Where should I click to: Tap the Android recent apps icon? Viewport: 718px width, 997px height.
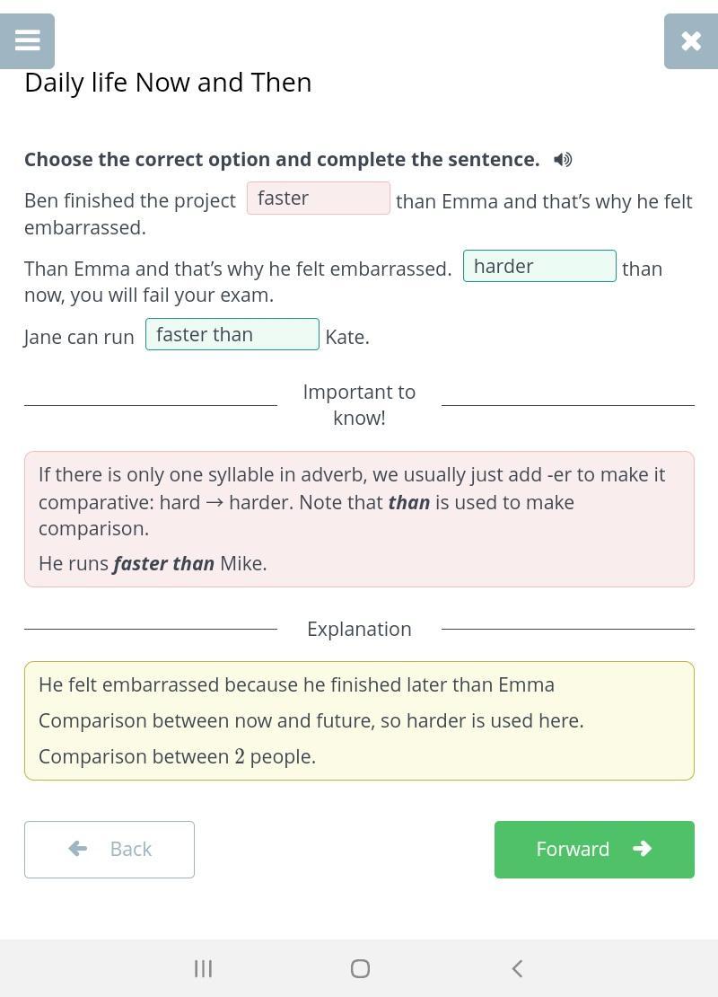(x=204, y=968)
